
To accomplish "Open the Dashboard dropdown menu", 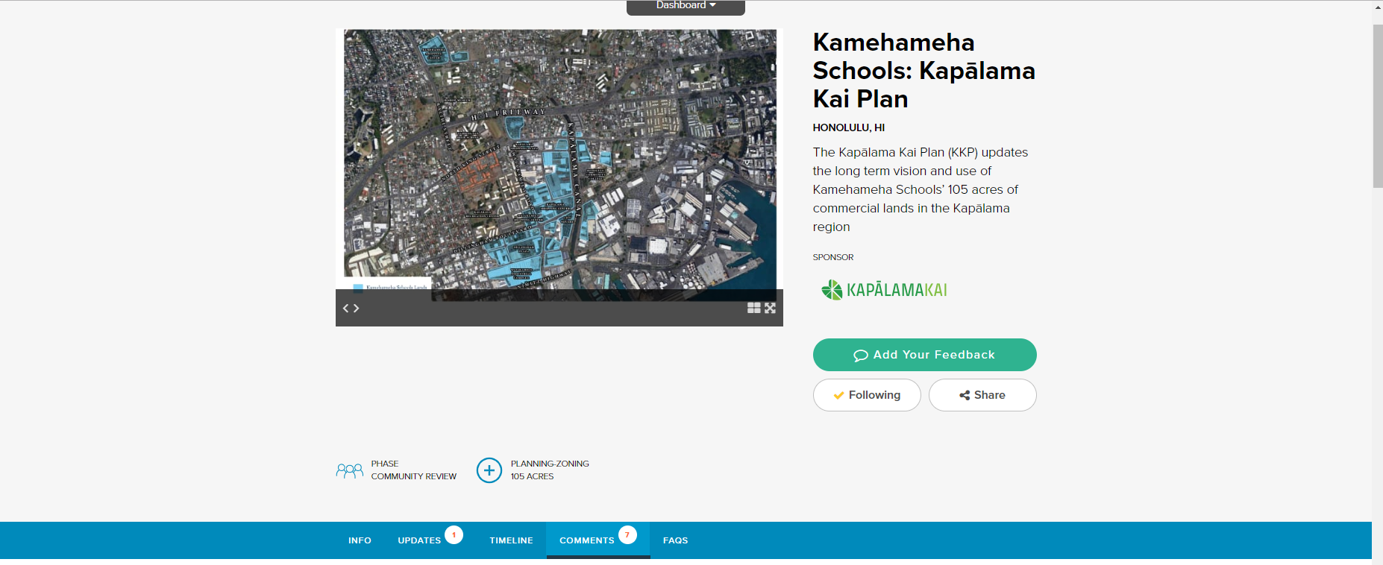I will click(x=686, y=6).
